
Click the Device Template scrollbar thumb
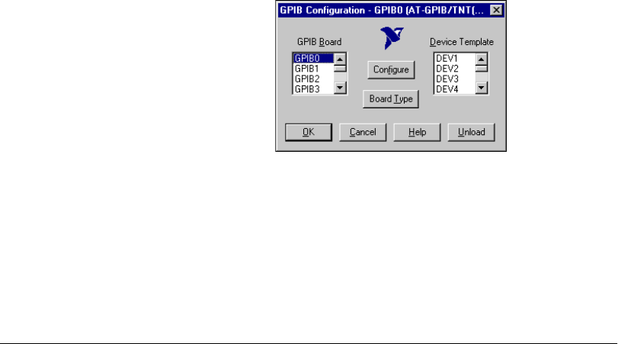482,69
